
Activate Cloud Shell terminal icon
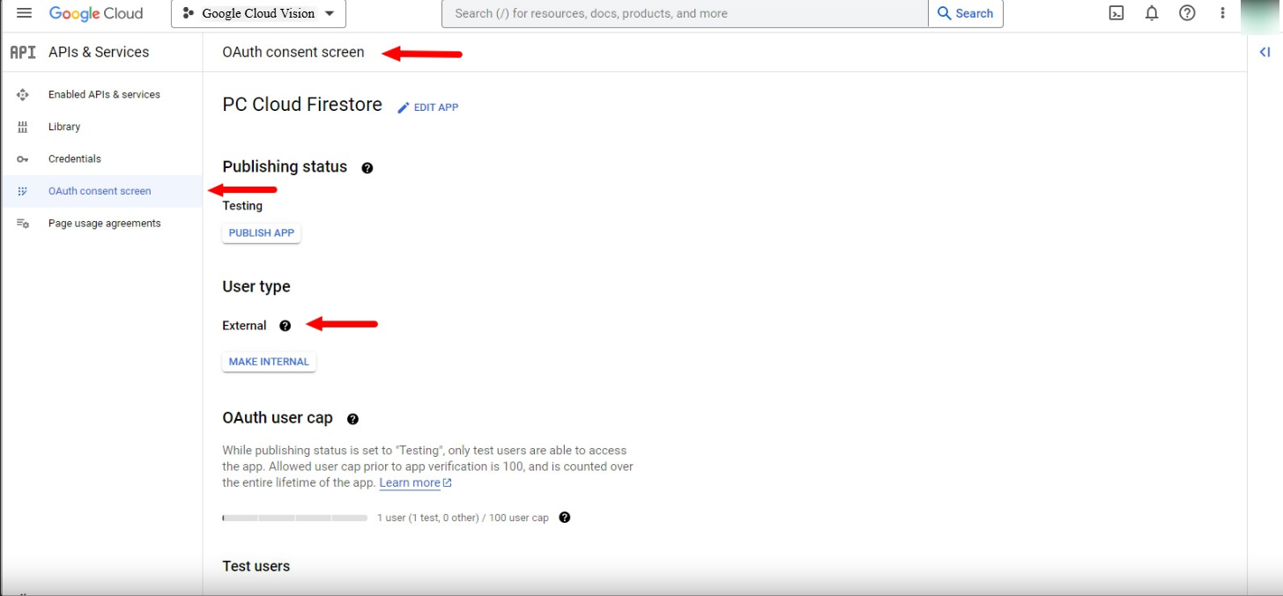(1116, 13)
